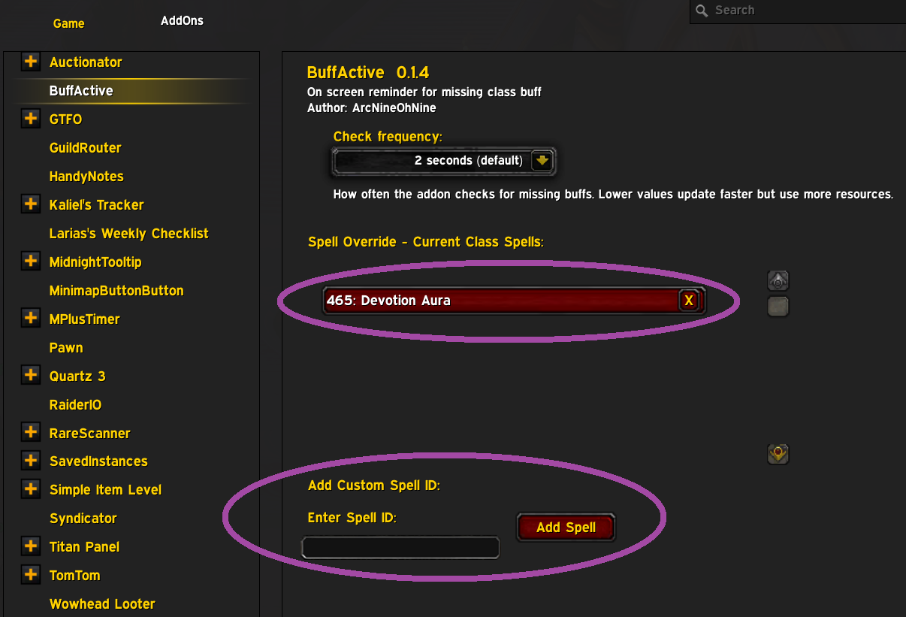Click 'On screen reminder for missing class buff'
Screen dimensions: 906x617
point(424,92)
